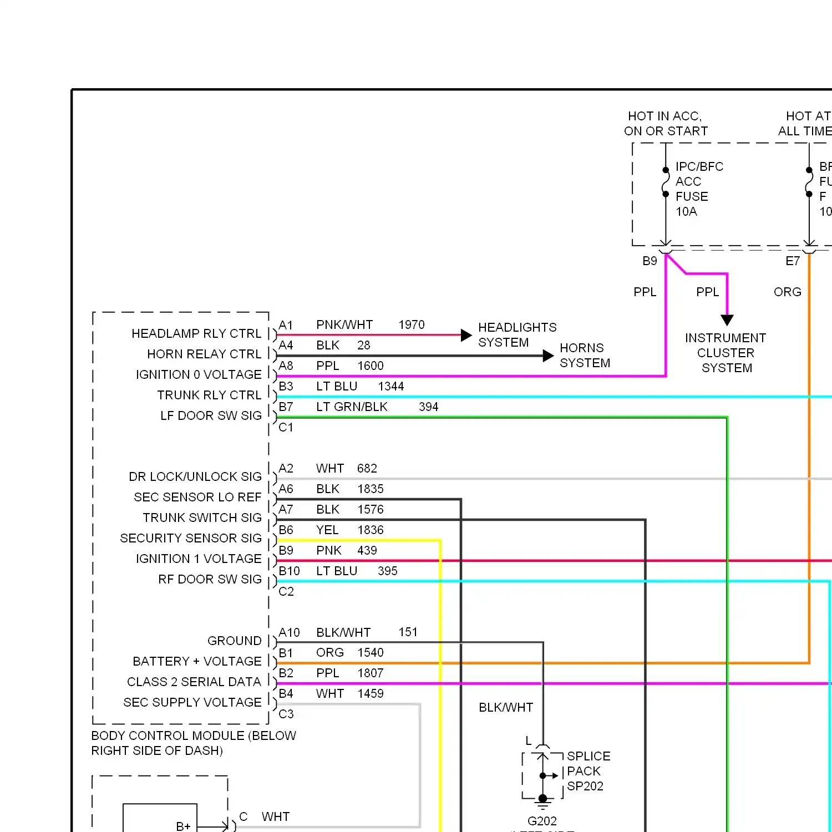Click circuit number 395
This screenshot has width=832, height=832.
[388, 571]
